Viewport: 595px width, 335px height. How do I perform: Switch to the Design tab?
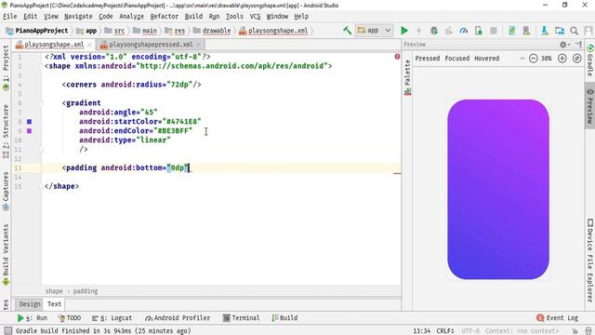[x=30, y=304]
